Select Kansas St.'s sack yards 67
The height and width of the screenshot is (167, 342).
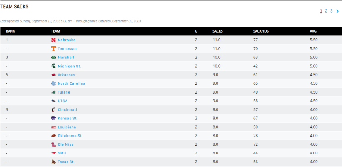(x=255, y=118)
